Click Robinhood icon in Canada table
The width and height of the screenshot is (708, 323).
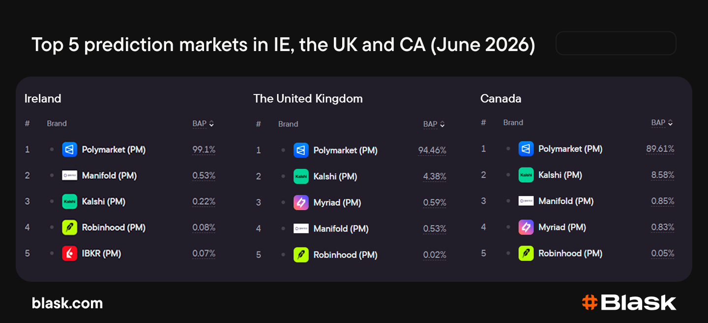(526, 253)
